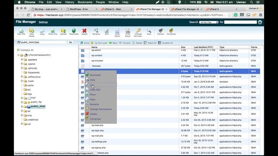Click the Chrome address bar URL
278x156 pixels.
(x=131, y=15)
